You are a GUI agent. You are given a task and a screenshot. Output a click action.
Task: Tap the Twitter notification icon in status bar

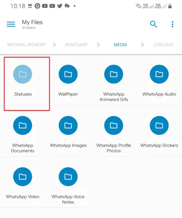pos(60,6)
